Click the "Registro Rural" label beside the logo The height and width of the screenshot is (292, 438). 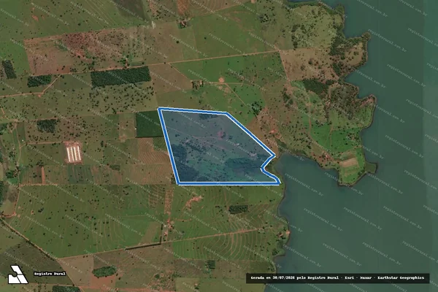tap(50, 274)
